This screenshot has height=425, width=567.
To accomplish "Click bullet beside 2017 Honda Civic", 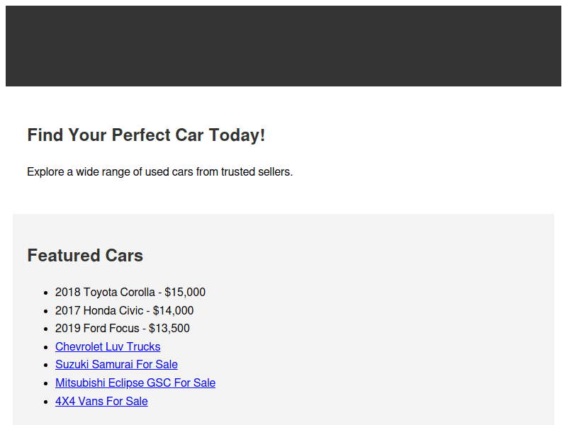I will tap(45, 311).
